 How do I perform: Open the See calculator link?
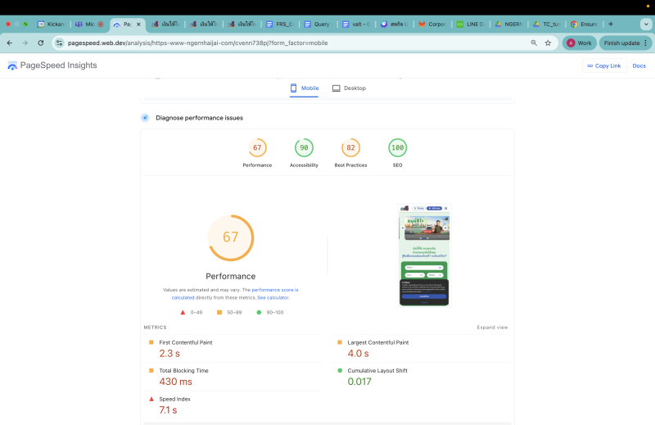[273, 297]
